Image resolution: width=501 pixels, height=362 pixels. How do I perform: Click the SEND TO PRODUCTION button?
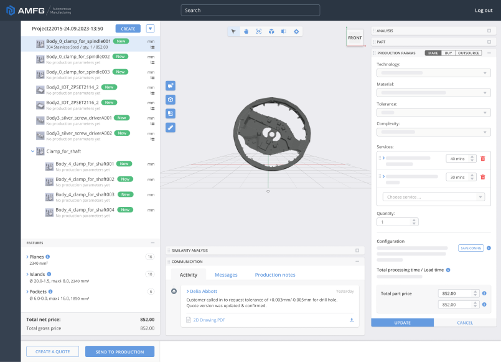[x=119, y=351]
